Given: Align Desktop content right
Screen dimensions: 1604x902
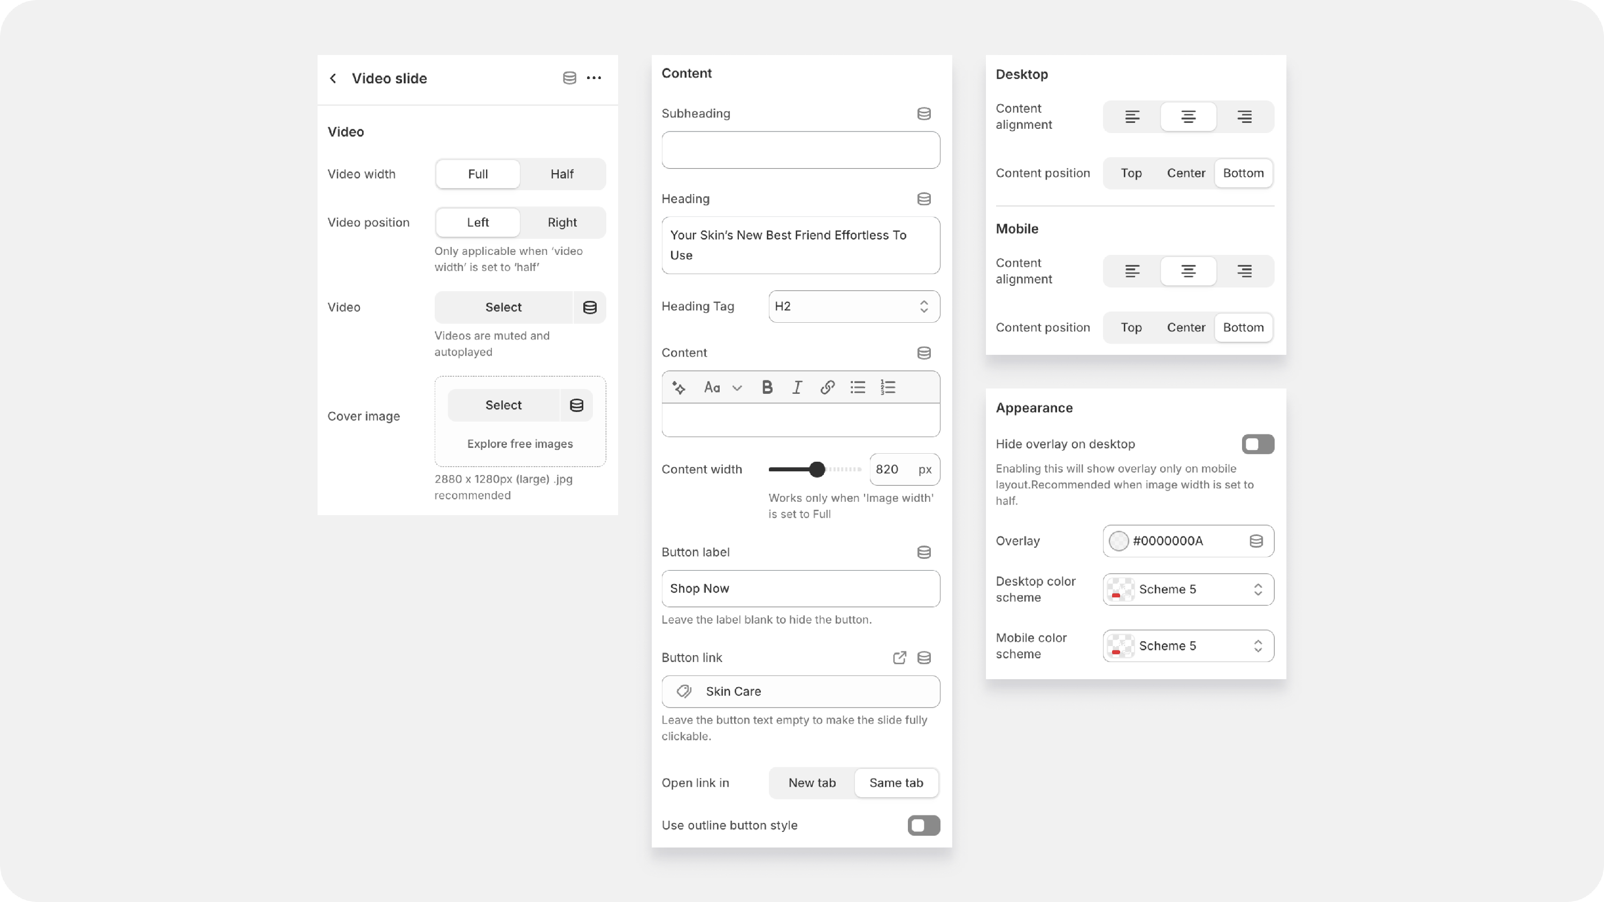Looking at the screenshot, I should pyautogui.click(x=1244, y=116).
